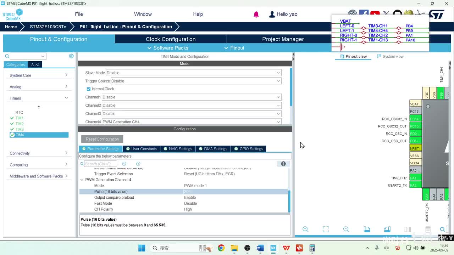
Task: Switch to the A->Z list tab
Action: click(x=35, y=64)
